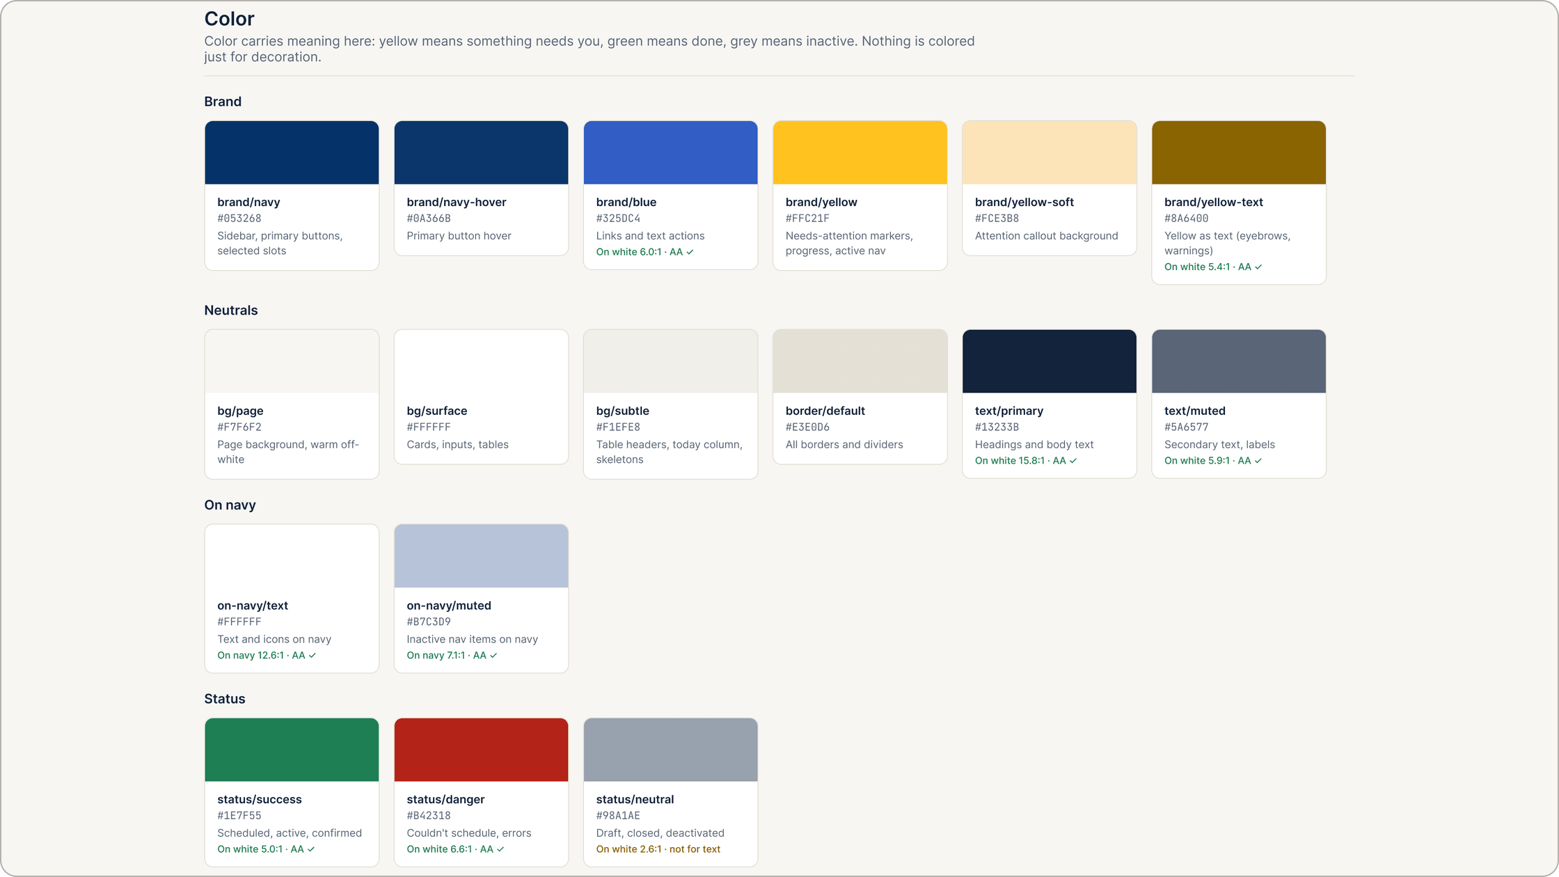Click hex code #FFFFFF under bg/surface
1559x877 pixels.
429,427
